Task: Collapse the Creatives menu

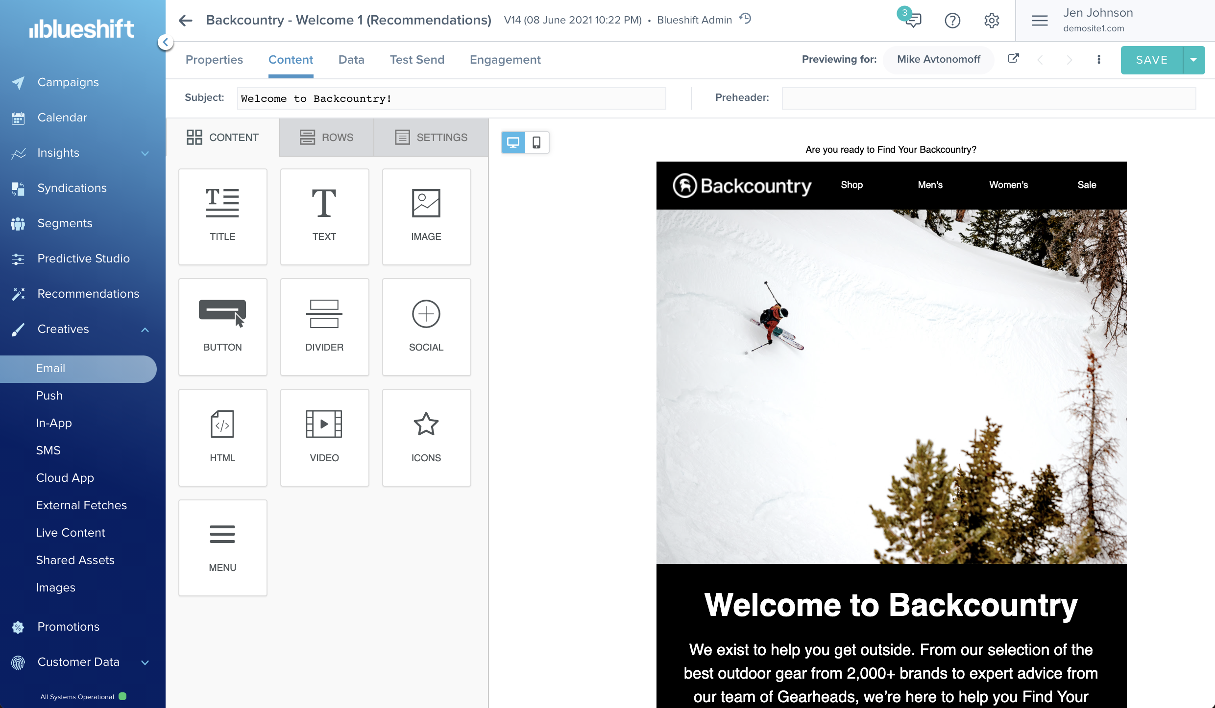Action: pos(145,330)
